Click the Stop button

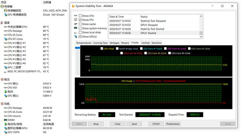tap(96, 124)
